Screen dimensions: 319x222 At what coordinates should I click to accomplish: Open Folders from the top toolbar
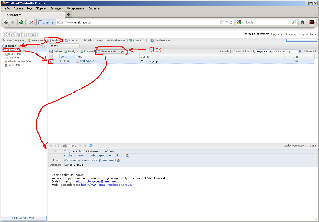tap(54, 40)
